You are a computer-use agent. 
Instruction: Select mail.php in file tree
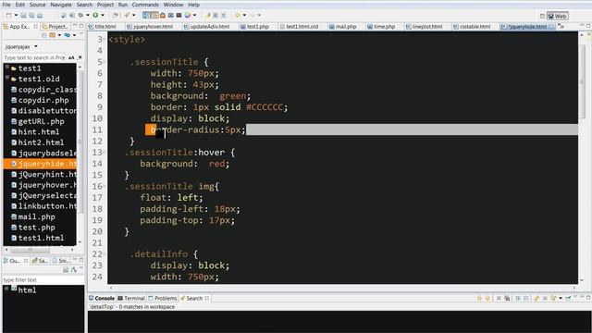[37, 216]
